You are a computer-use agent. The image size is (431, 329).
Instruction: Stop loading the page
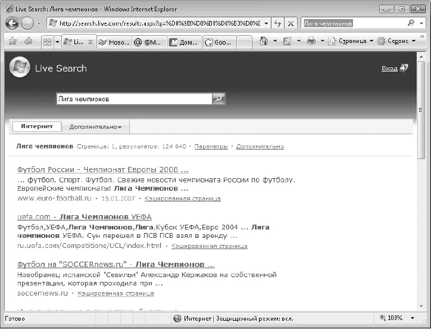[x=291, y=23]
